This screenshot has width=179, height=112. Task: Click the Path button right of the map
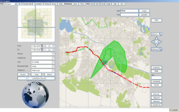[x=157, y=20]
